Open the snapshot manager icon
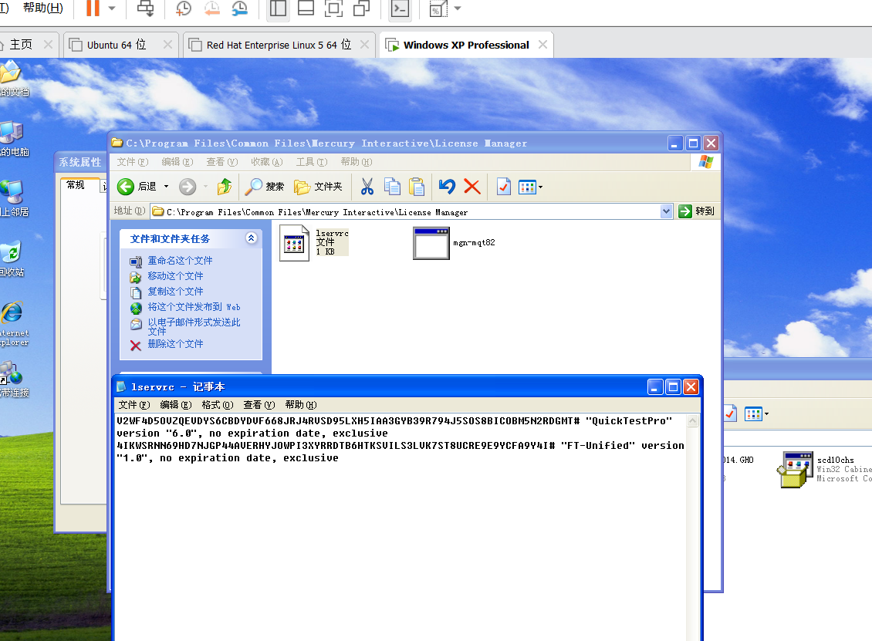The width and height of the screenshot is (872, 641). click(240, 8)
